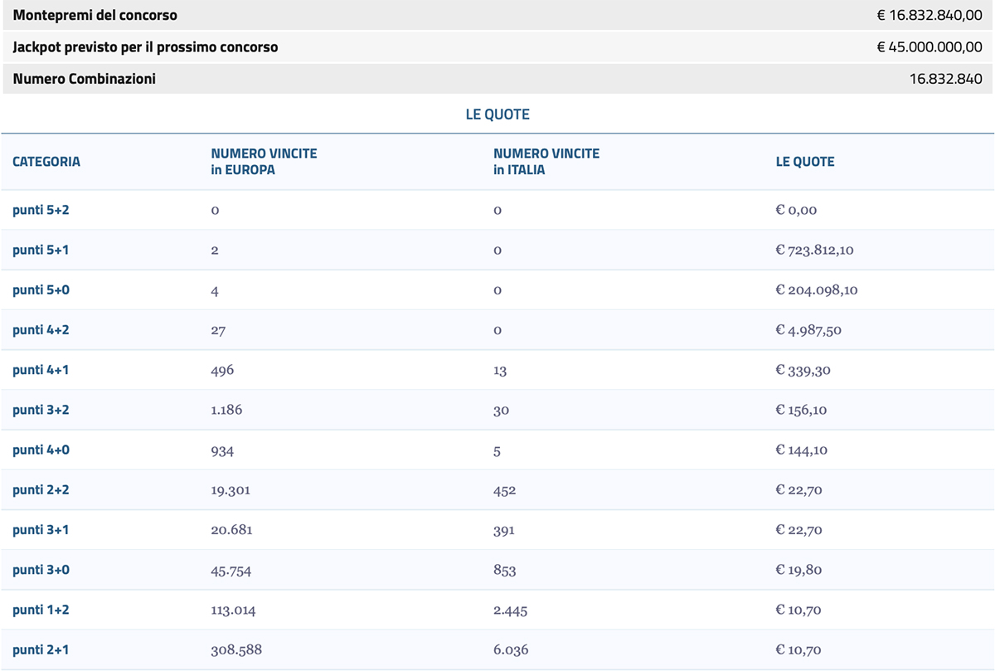995x671 pixels.
Task: Select 'Montepremi del concorso' label
Action: (95, 16)
